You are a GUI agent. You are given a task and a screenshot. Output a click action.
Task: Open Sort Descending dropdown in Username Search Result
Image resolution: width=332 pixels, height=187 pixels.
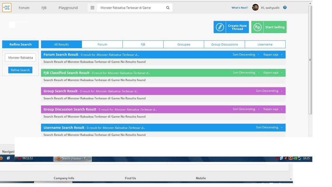point(269,127)
